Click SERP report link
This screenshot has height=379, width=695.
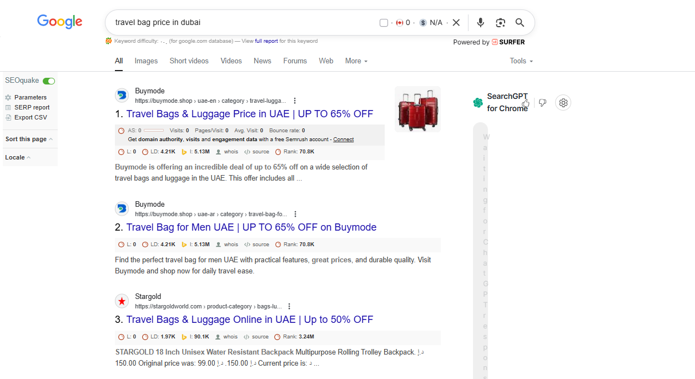(32, 108)
